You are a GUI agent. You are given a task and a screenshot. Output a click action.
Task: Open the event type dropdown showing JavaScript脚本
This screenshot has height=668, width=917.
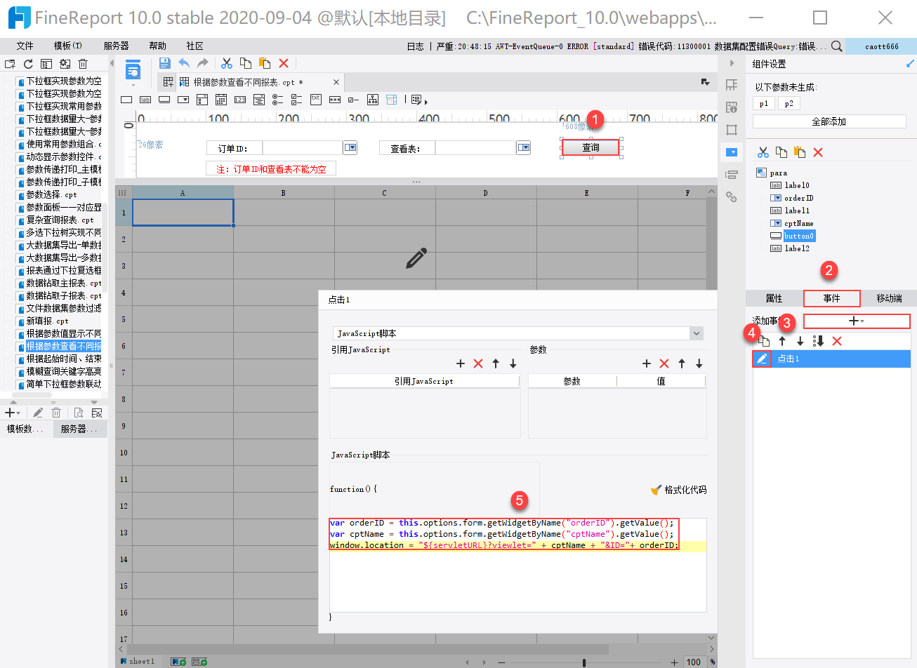tap(697, 333)
